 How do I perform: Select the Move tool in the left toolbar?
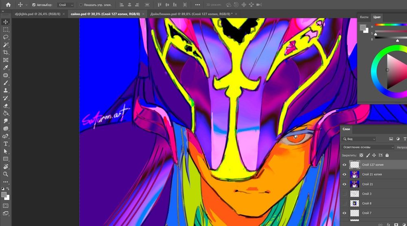pos(6,22)
